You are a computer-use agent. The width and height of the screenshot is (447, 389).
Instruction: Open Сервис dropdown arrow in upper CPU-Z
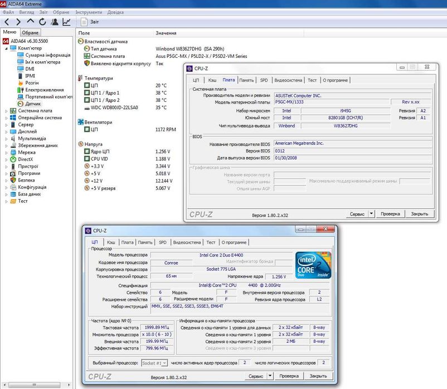371,214
